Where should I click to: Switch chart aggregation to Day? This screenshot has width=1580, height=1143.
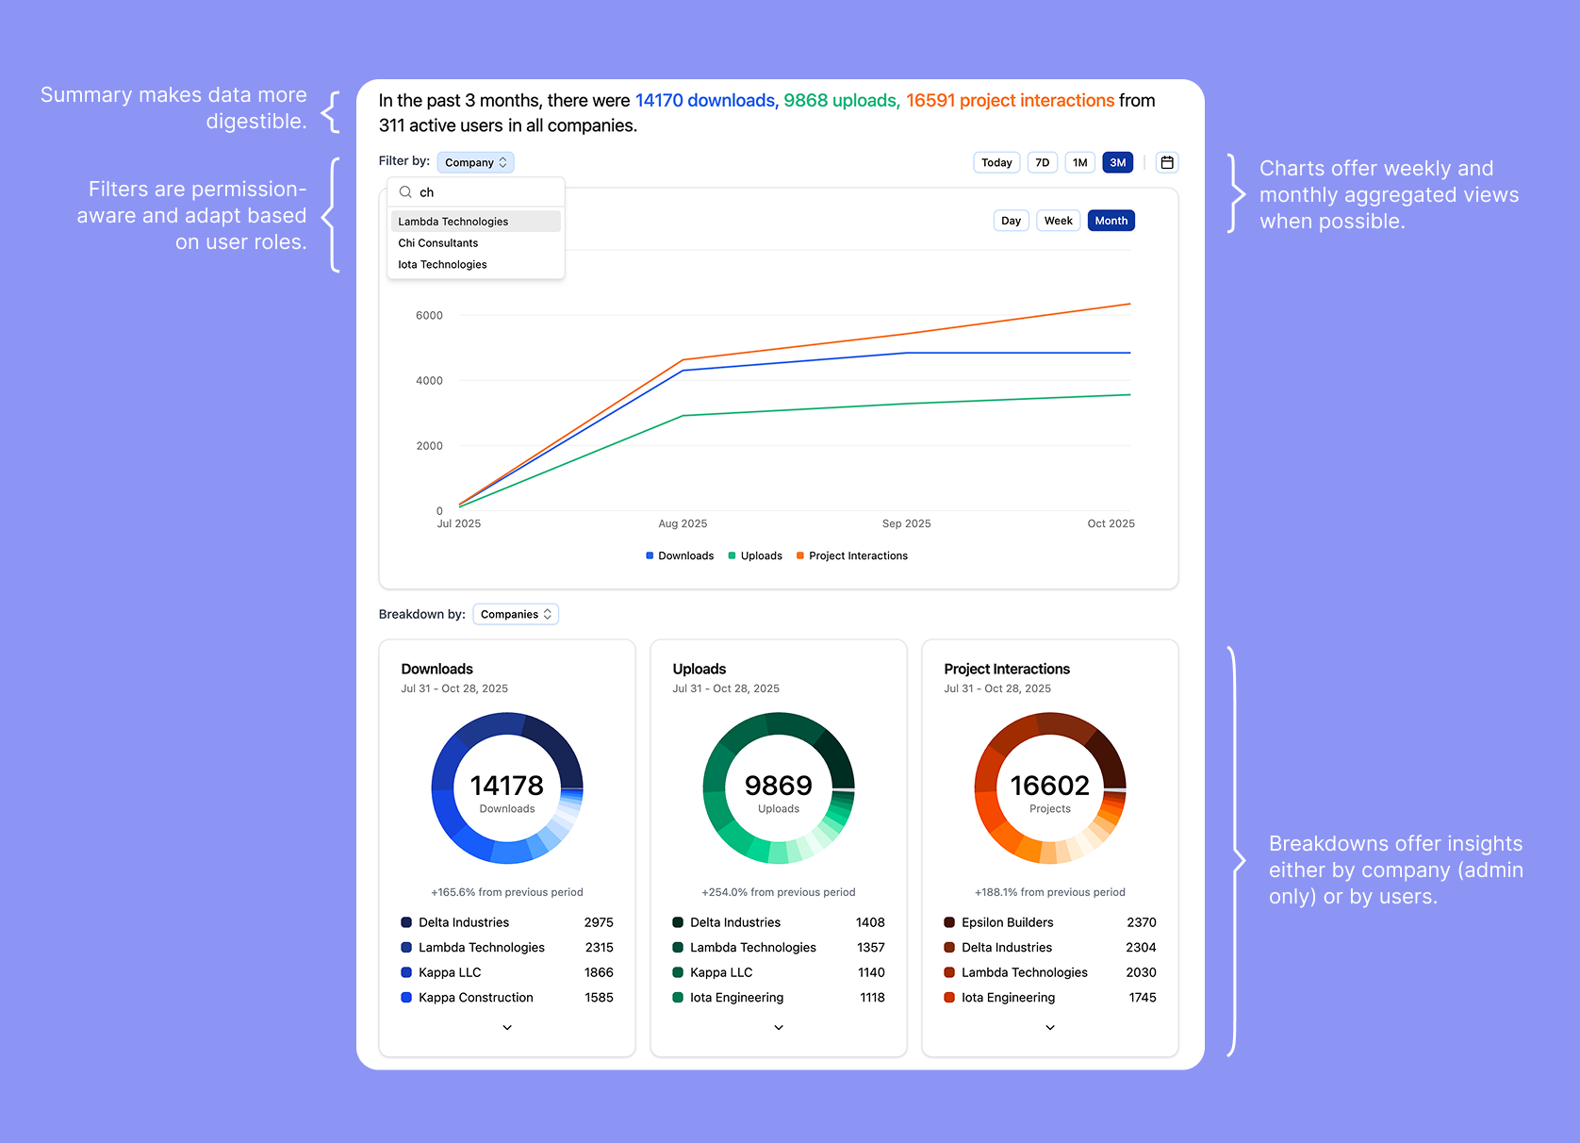(1011, 221)
